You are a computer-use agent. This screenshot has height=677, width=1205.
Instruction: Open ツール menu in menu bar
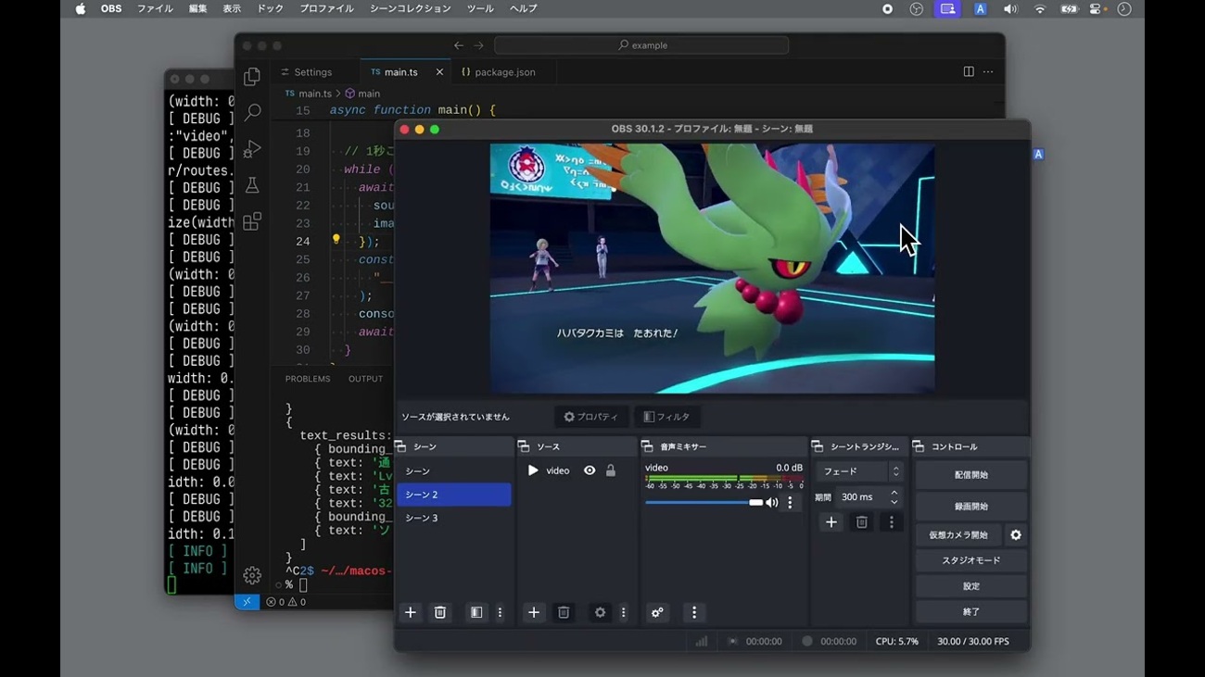click(x=480, y=9)
